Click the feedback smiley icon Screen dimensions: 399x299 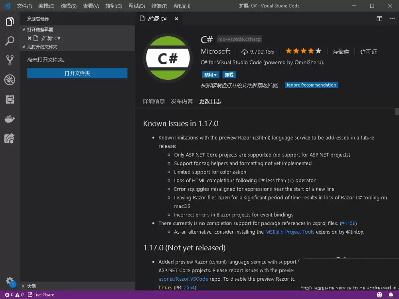tap(379, 295)
